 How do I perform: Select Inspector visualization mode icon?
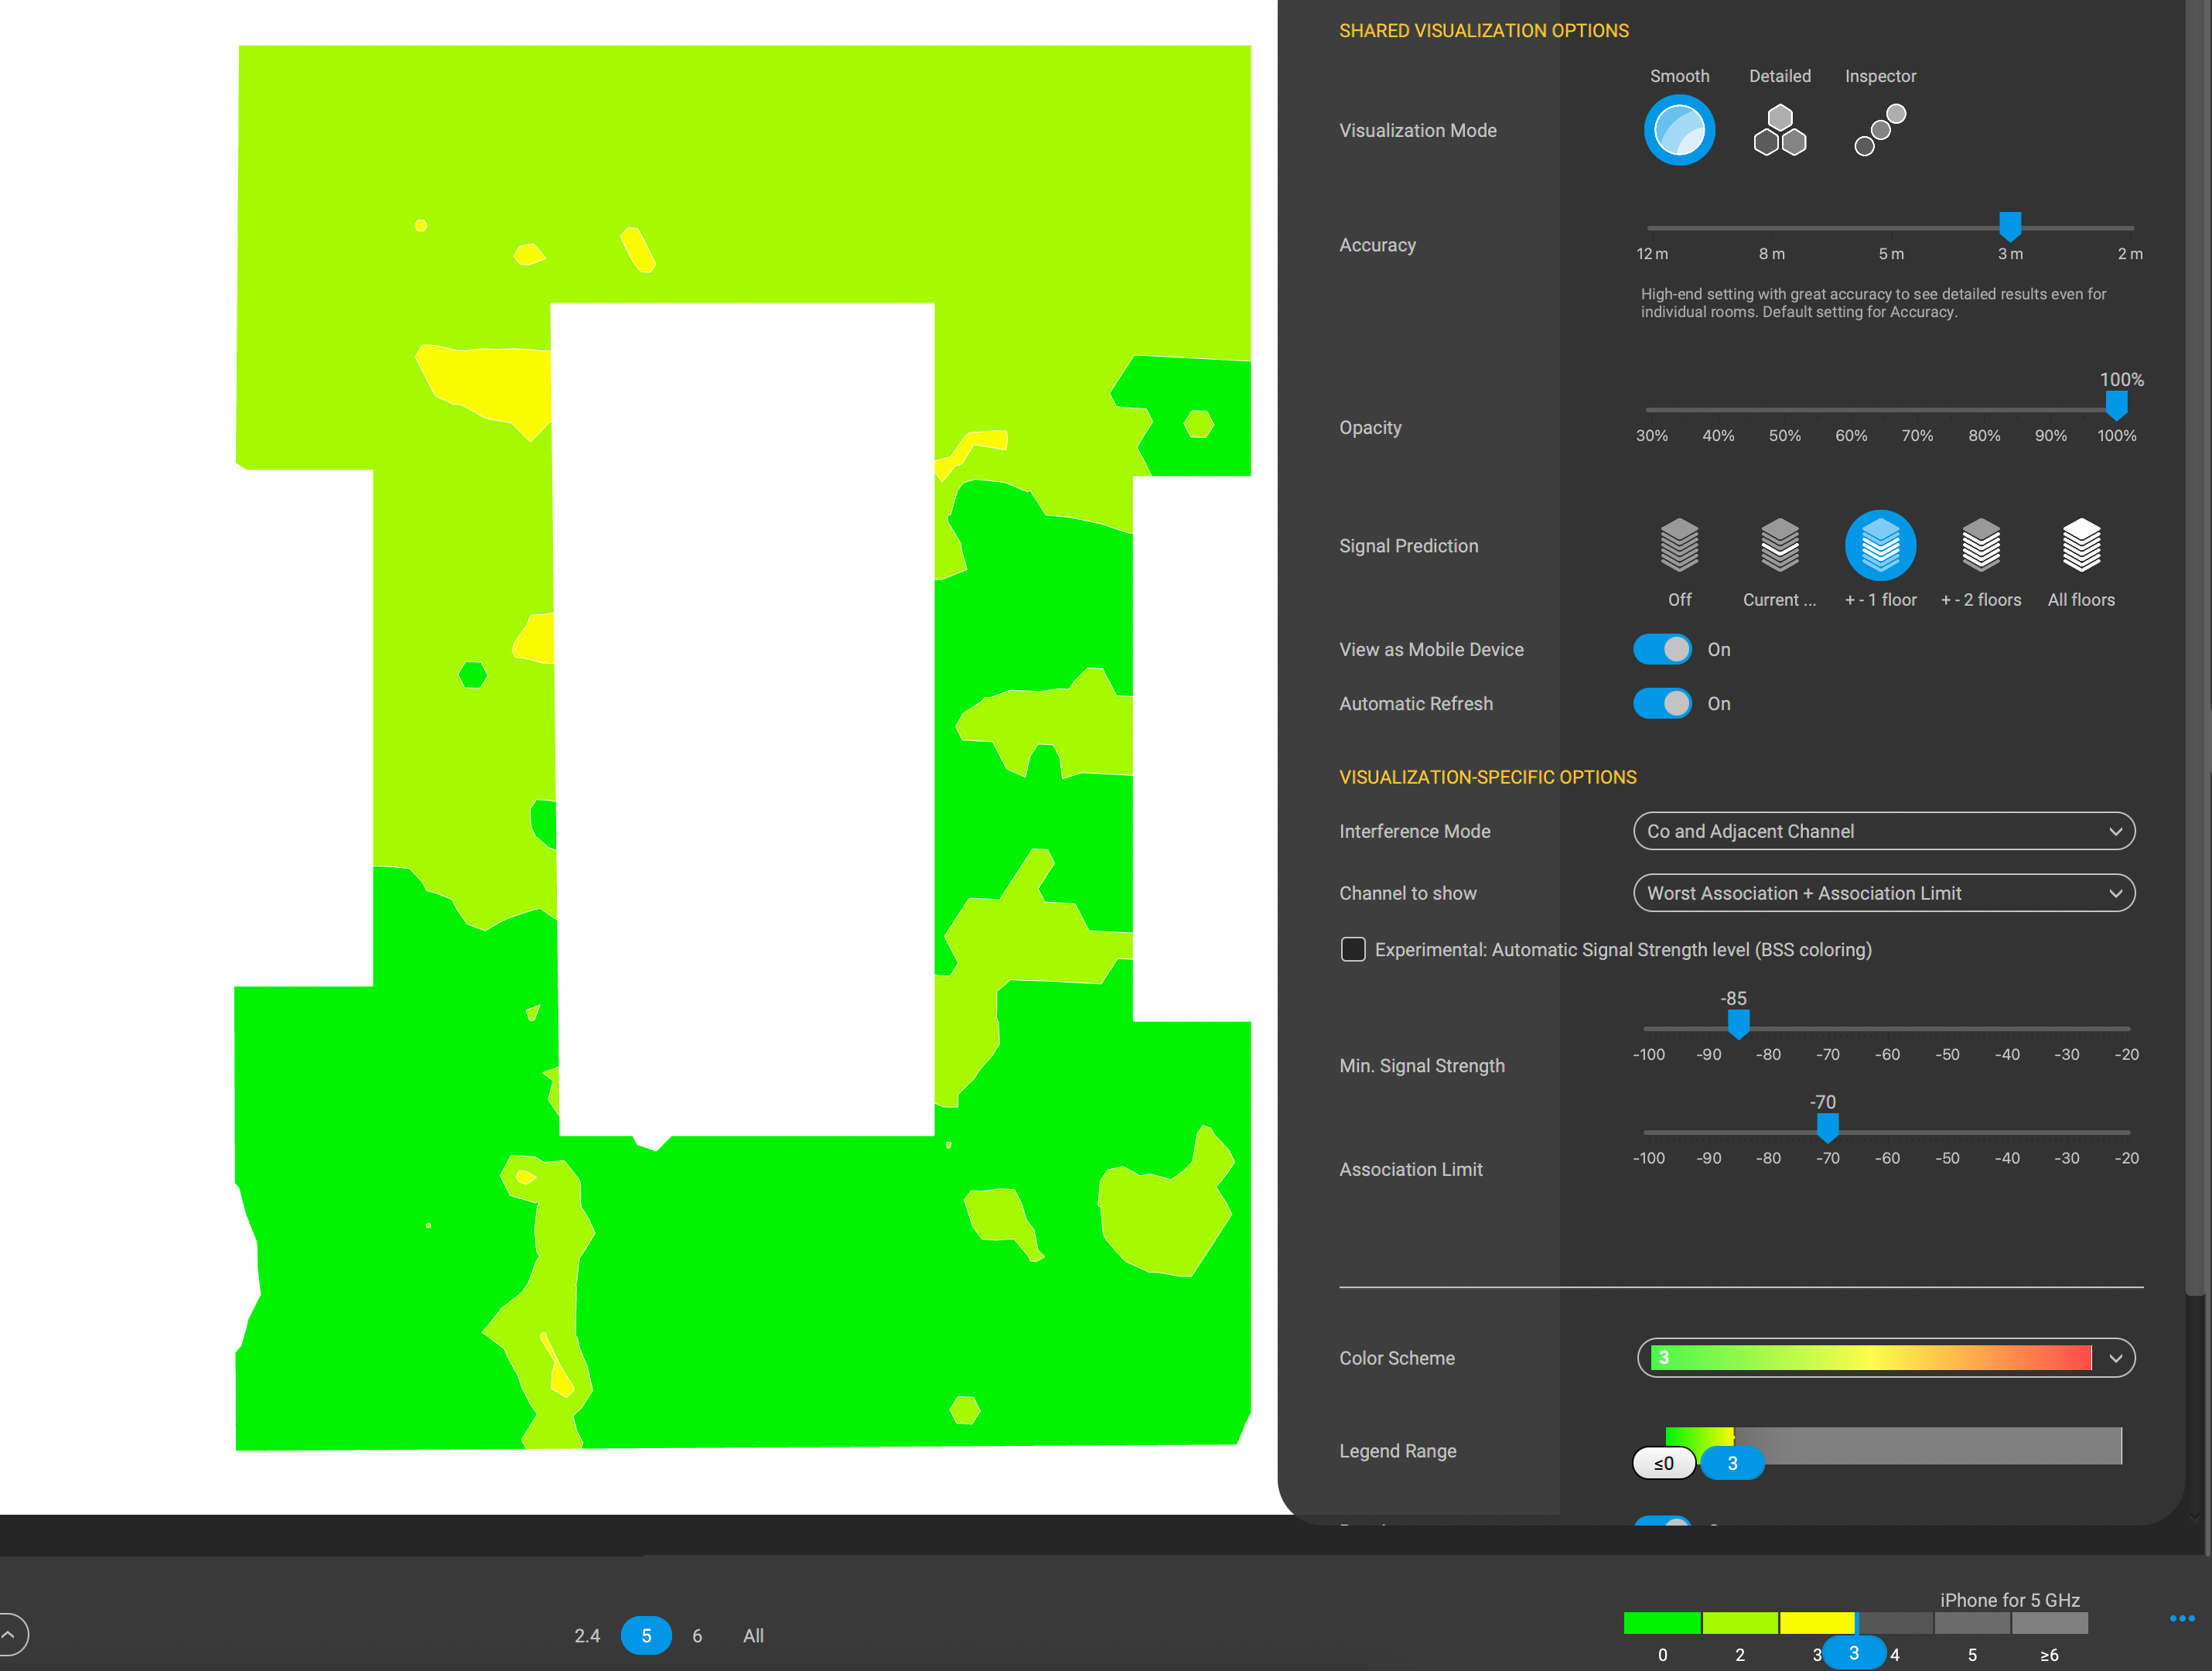[x=1880, y=130]
